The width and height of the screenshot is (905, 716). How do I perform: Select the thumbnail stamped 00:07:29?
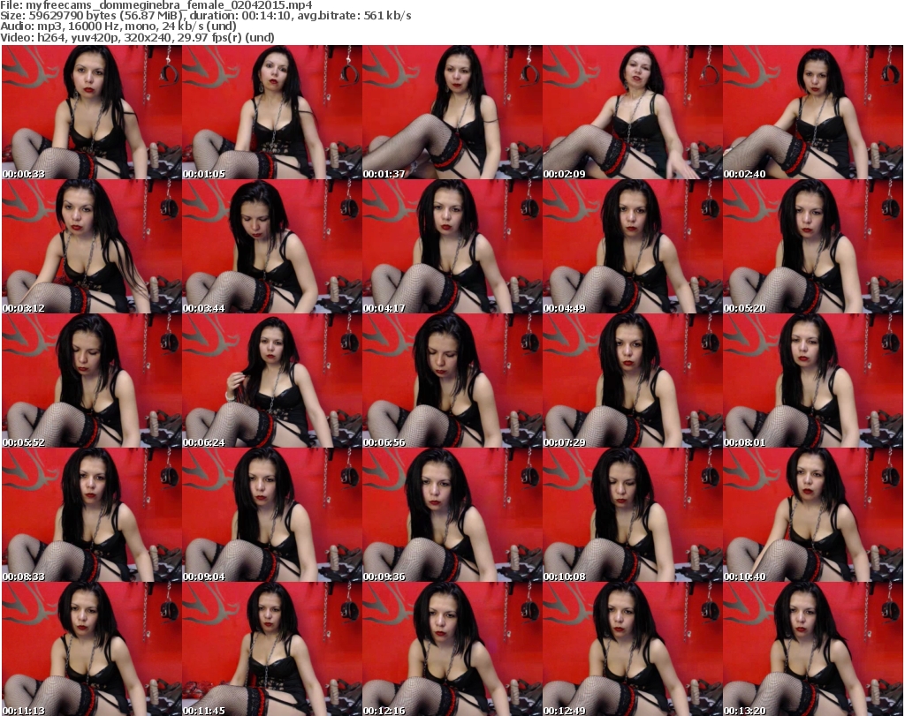633,381
